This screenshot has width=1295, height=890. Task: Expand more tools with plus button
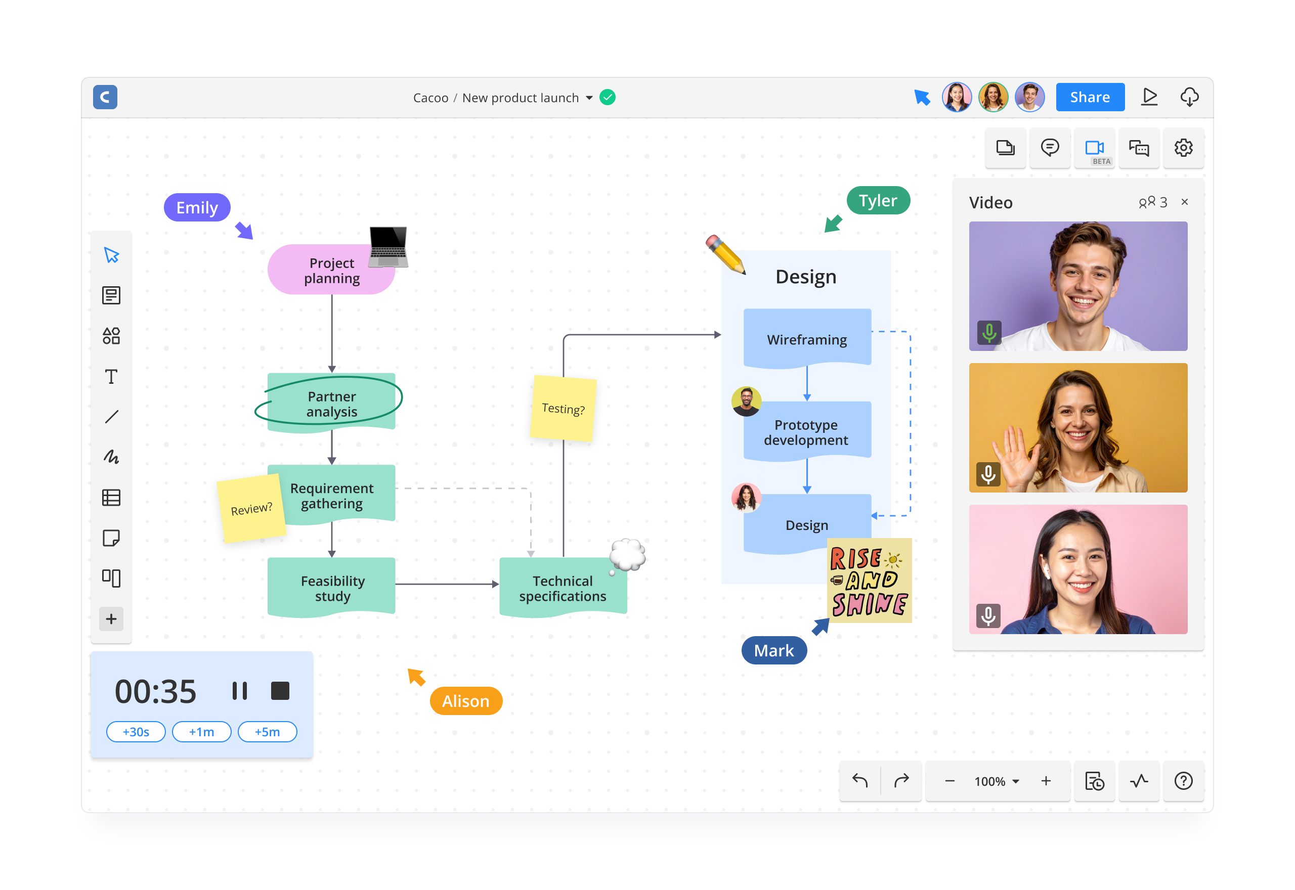tap(111, 619)
